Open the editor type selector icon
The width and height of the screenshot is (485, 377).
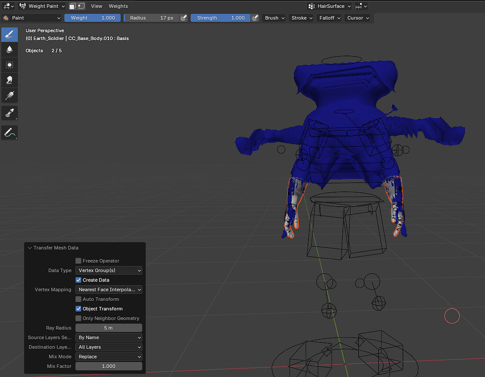(8, 6)
